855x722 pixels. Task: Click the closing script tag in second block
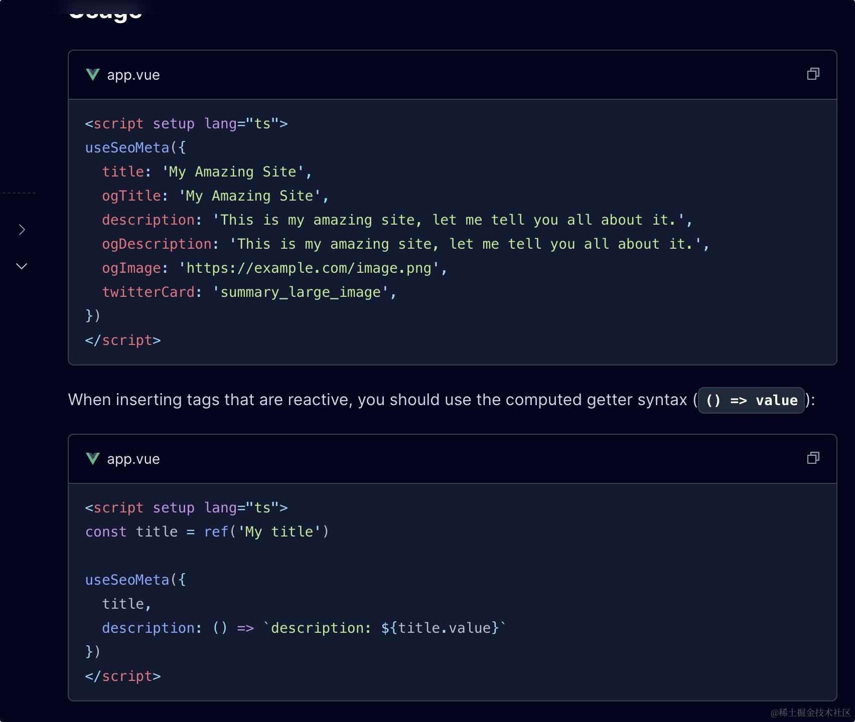(123, 676)
